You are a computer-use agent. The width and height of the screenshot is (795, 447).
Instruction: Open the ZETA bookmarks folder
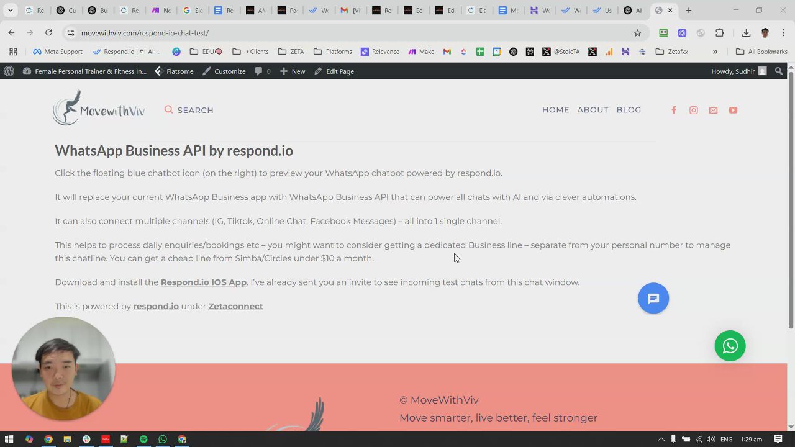click(x=291, y=52)
